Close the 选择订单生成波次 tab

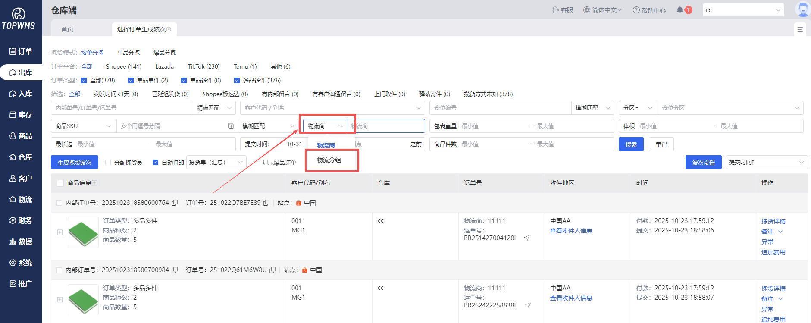169,29
